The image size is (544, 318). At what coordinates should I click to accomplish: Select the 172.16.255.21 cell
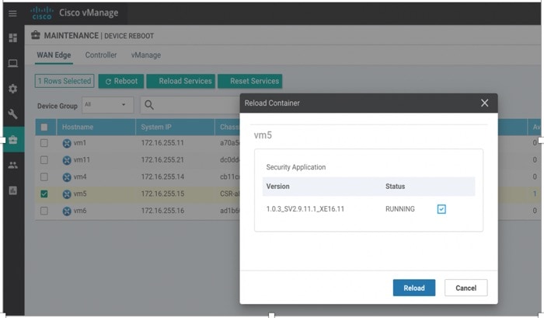point(162,160)
